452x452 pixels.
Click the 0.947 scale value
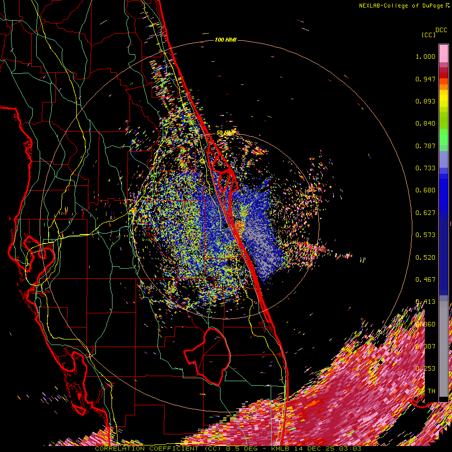click(425, 79)
